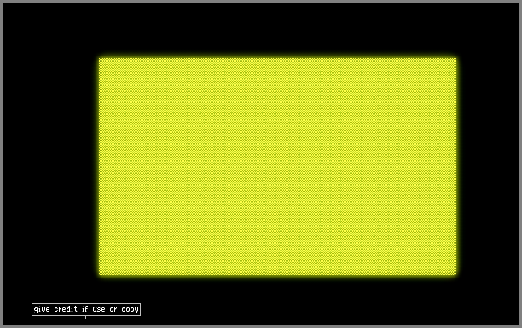Click the yellow rectangle's top-left corner
The image size is (522, 328).
(x=99, y=58)
